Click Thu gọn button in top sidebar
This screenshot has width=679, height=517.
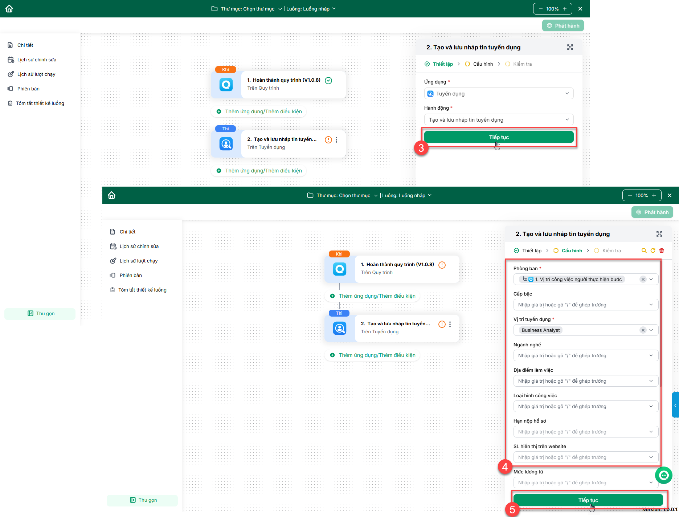(40, 314)
